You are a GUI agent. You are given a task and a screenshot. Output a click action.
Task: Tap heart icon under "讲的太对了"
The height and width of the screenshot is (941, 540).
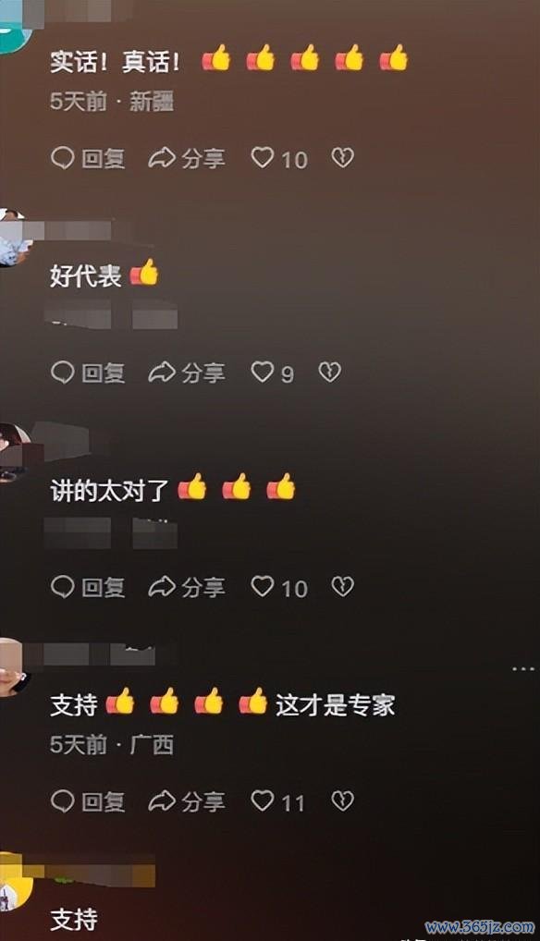point(263,586)
